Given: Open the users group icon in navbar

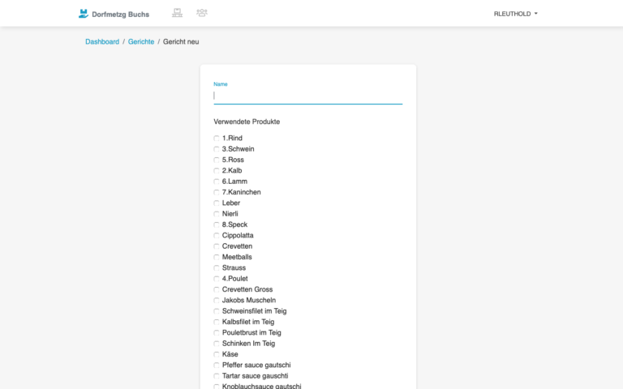Looking at the screenshot, I should pyautogui.click(x=202, y=13).
